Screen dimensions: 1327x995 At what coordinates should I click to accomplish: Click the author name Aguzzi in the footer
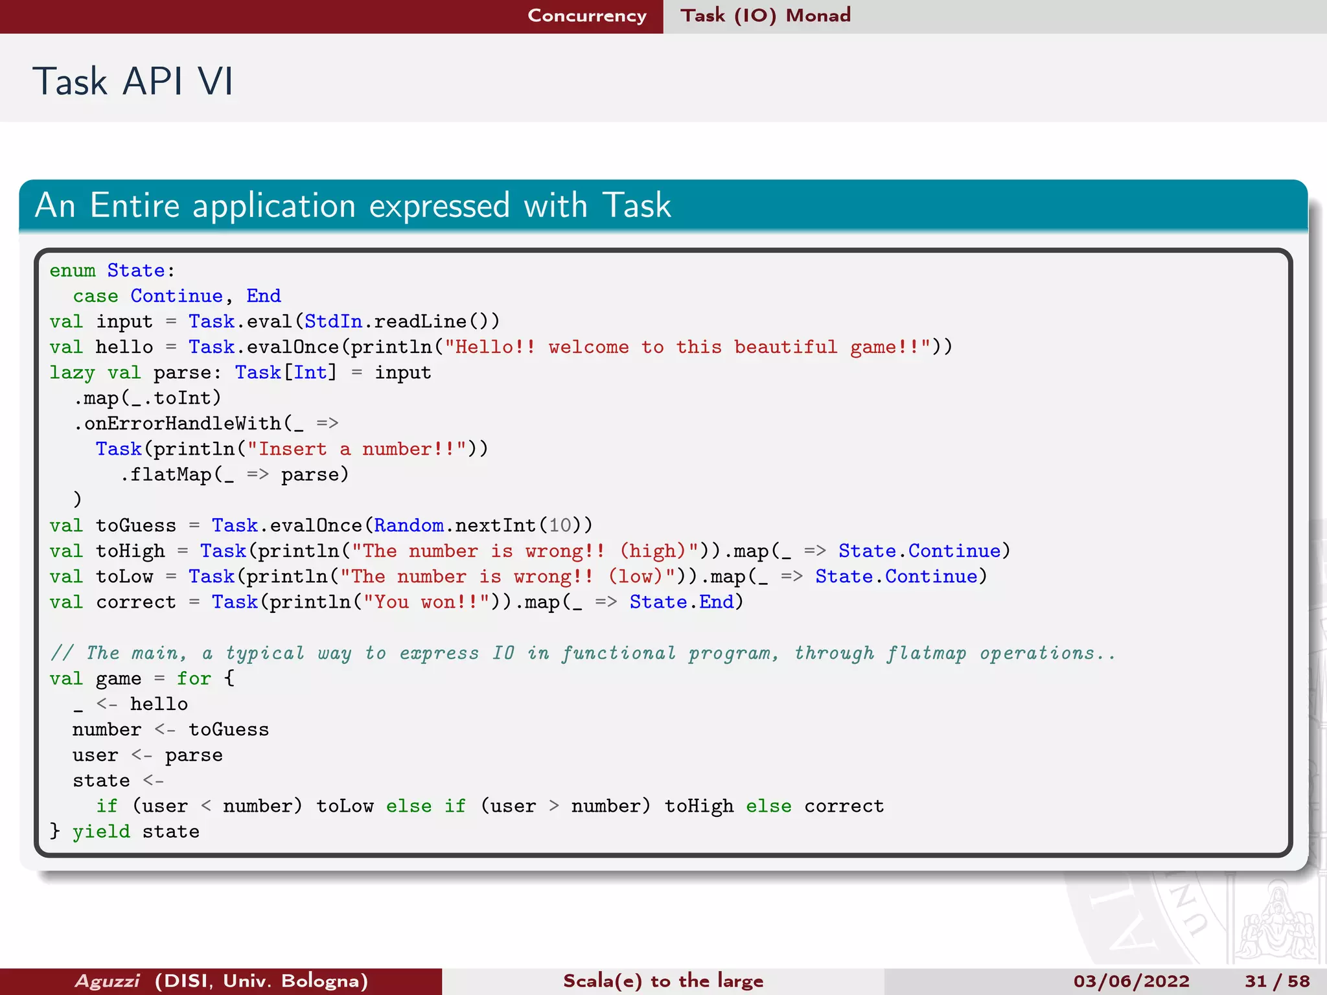(x=108, y=981)
